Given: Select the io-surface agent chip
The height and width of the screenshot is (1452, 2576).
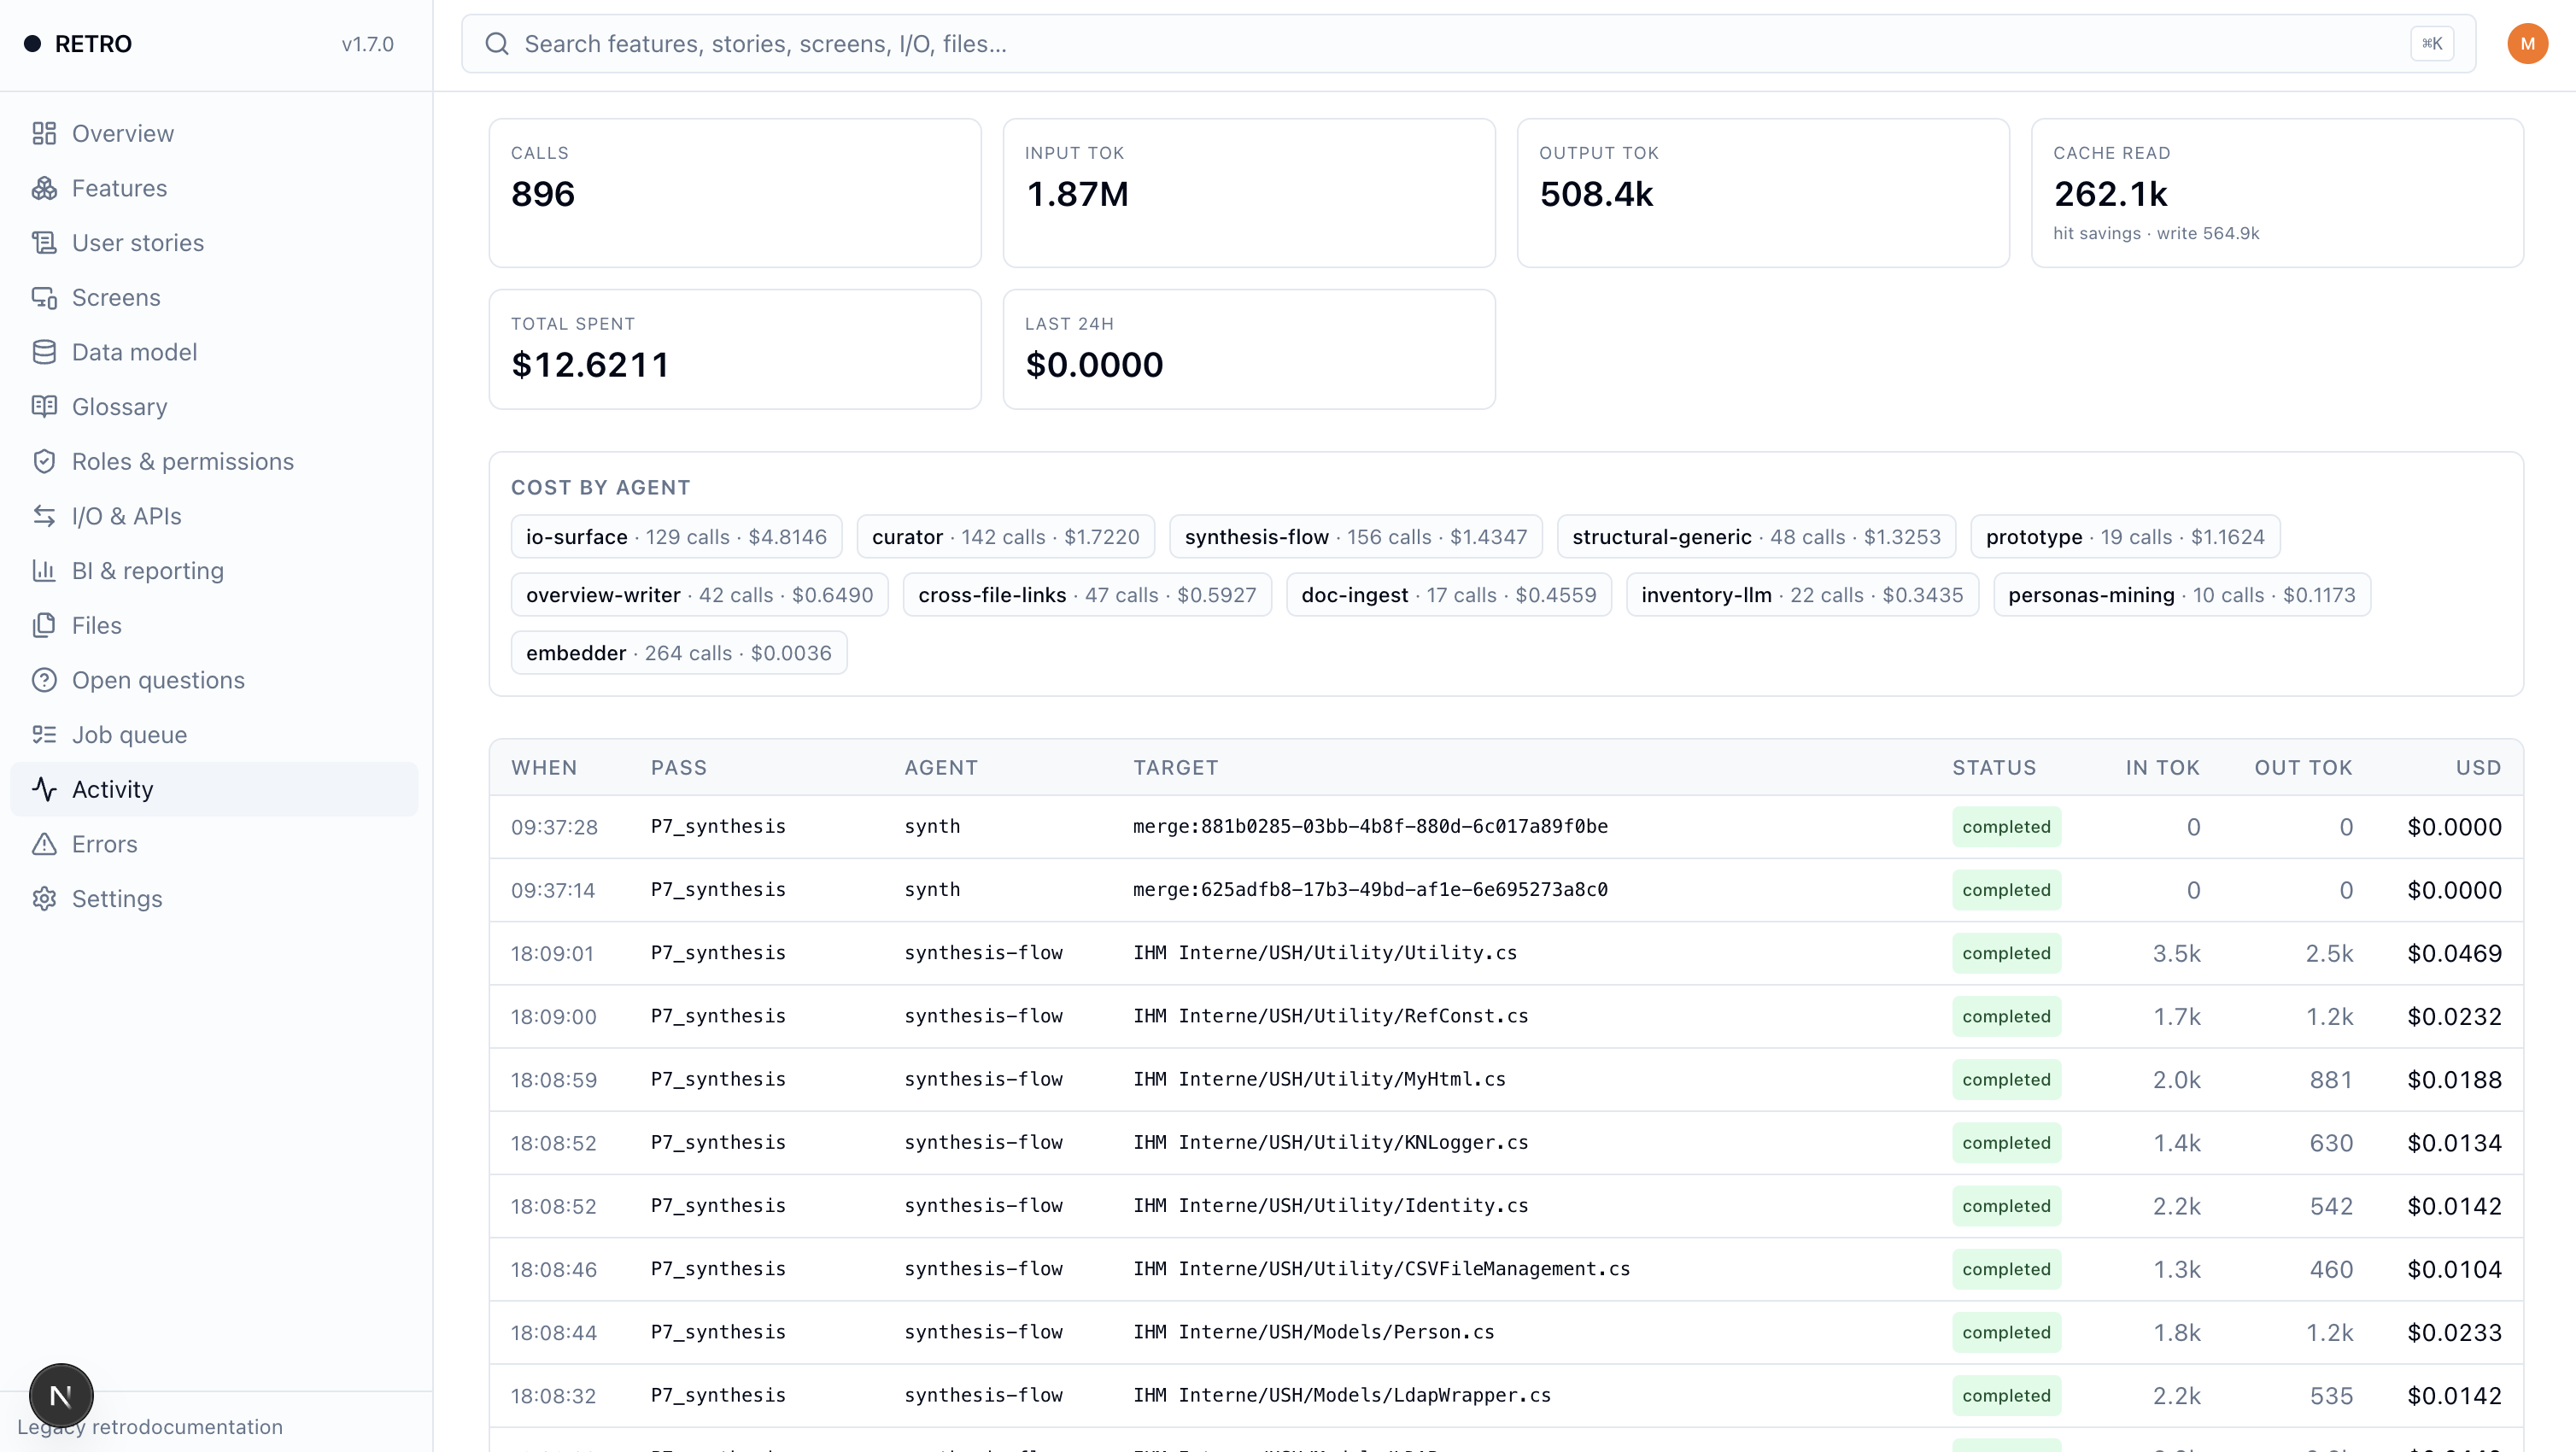Looking at the screenshot, I should 676,537.
